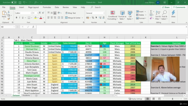This screenshot has width=188, height=106.
Task: Click the Font Color icon
Action: (41, 18)
